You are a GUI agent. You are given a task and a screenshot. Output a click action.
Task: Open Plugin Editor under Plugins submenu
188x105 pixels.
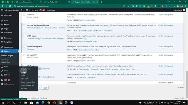coord(6,62)
